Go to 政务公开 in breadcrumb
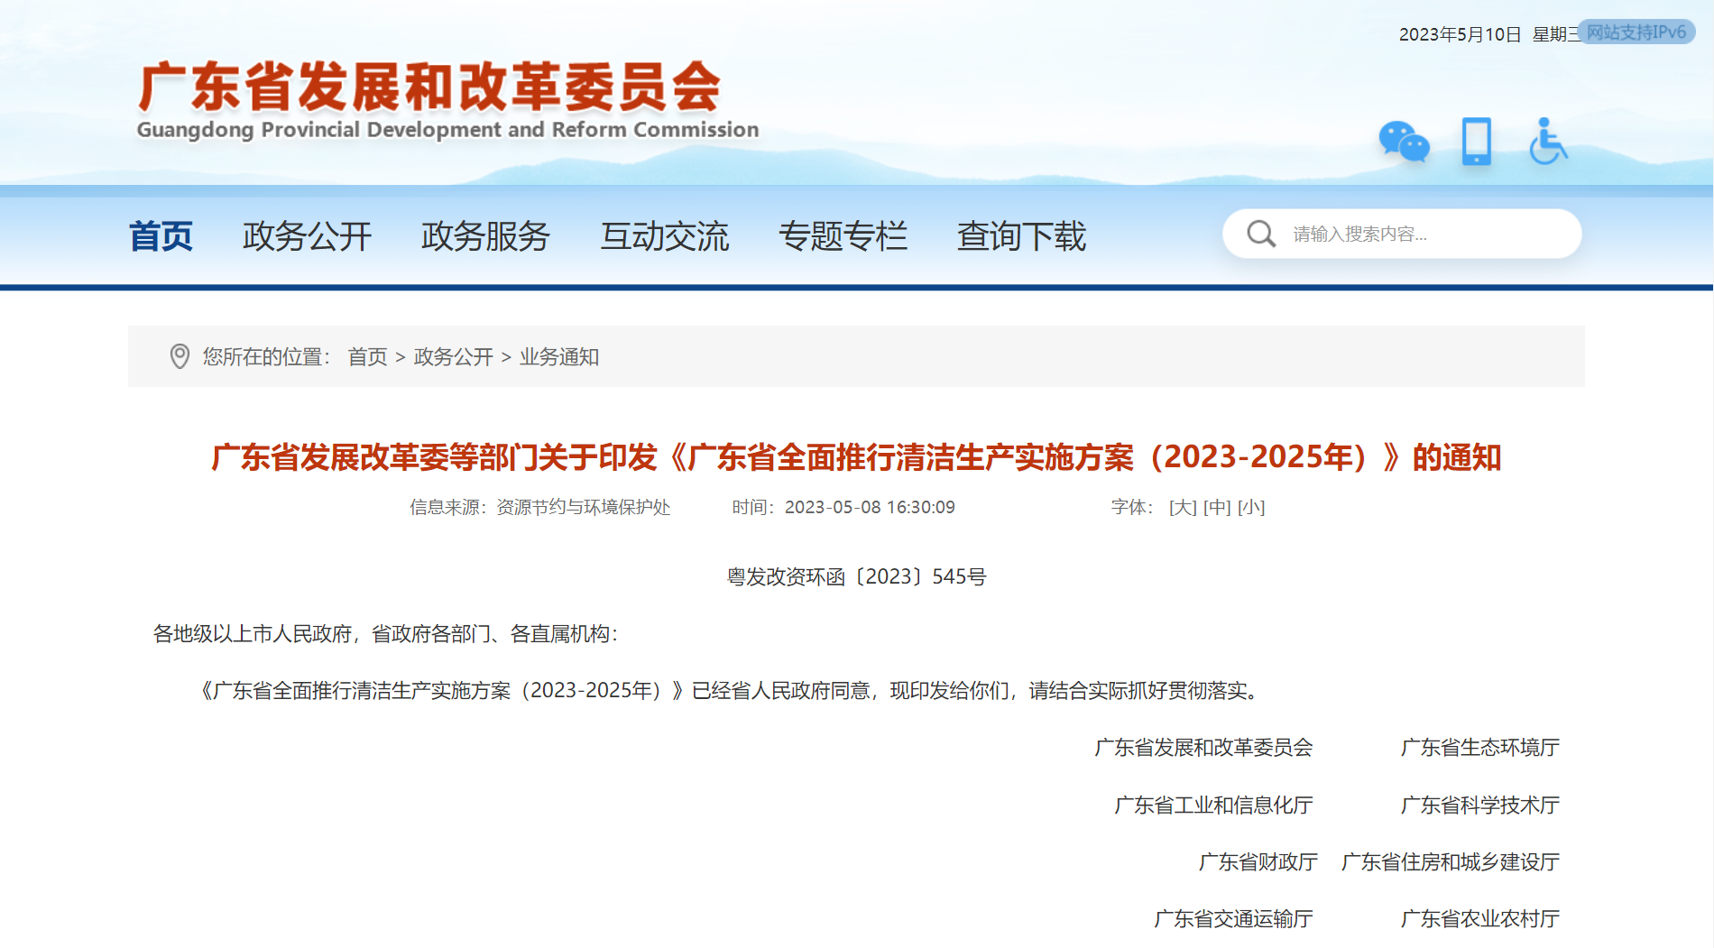 point(453,357)
